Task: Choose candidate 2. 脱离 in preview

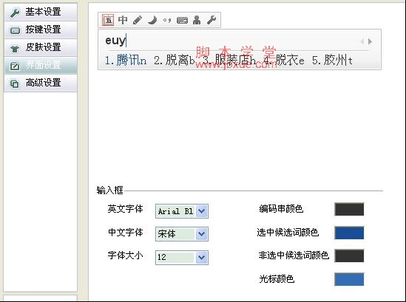Action: (x=174, y=61)
